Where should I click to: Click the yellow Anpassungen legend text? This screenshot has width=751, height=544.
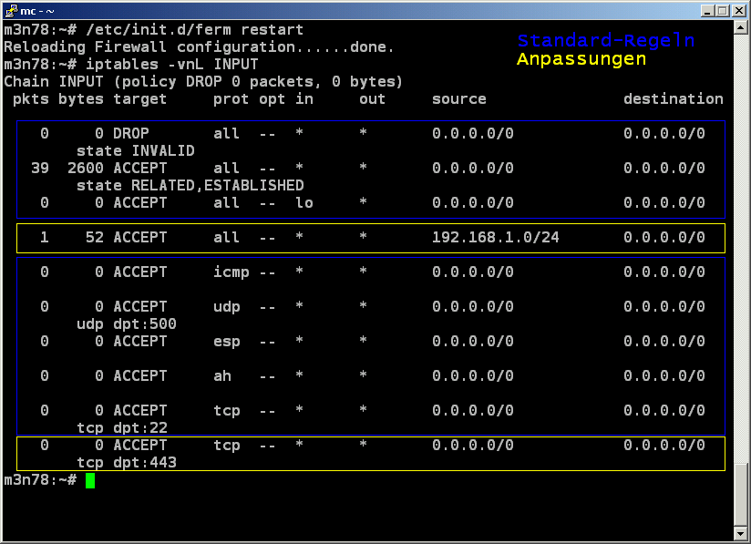581,59
